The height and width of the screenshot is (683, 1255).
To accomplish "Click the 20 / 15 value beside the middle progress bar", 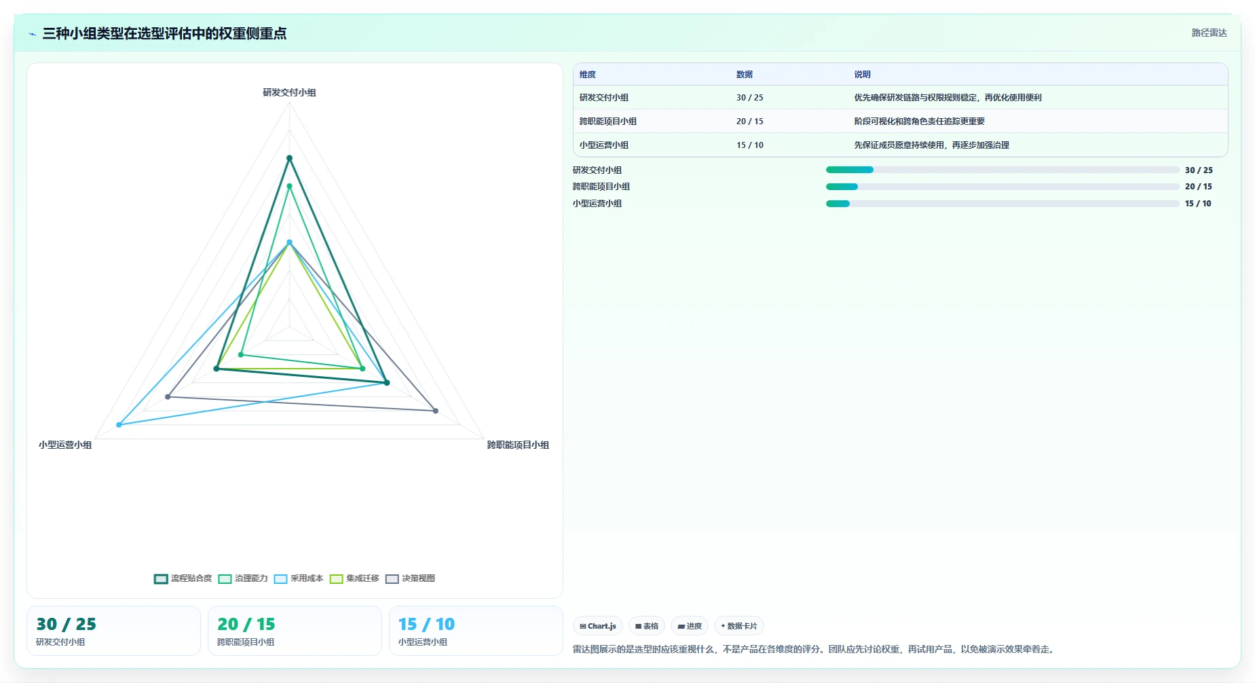I will pos(1199,187).
